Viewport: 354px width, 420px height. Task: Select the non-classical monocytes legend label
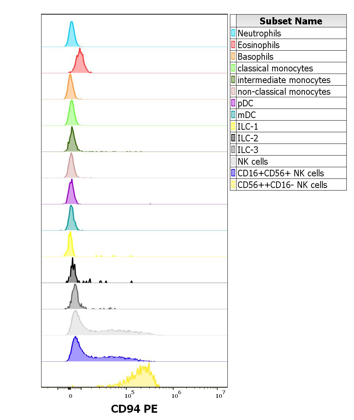284,91
